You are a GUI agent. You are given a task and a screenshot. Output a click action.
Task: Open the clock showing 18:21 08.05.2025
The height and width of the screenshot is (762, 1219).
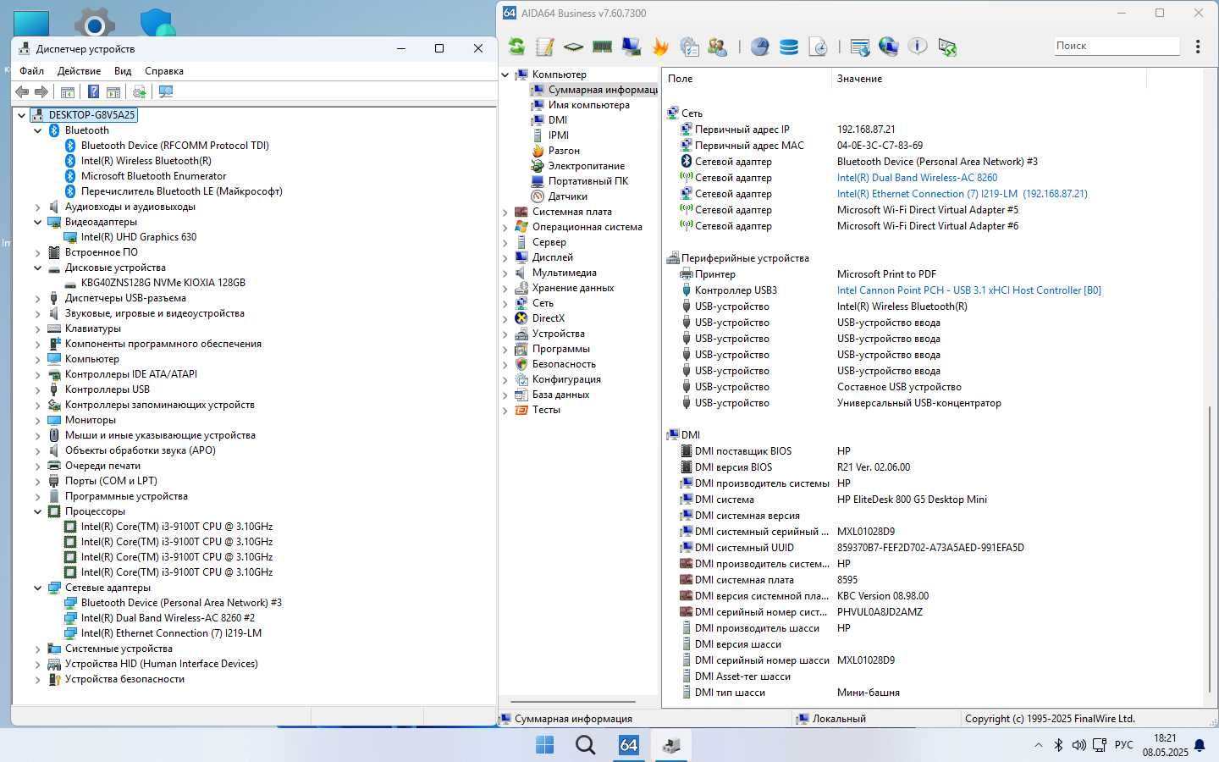pyautogui.click(x=1165, y=745)
